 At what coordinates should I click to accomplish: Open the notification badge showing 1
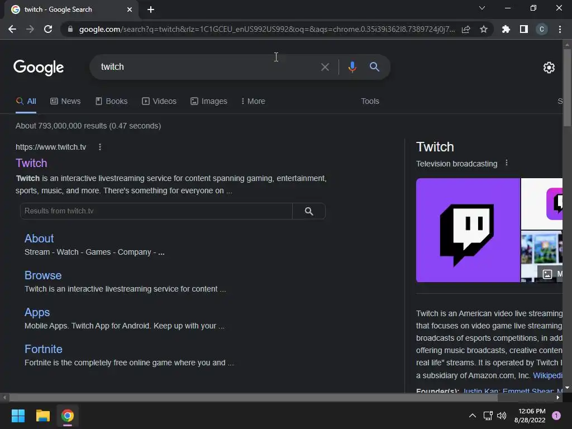click(556, 416)
